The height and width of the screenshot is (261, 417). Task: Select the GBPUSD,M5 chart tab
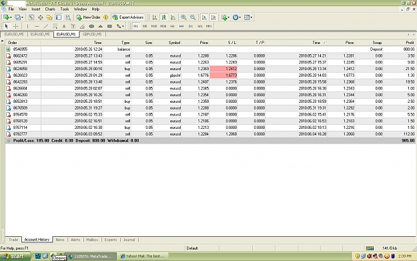pyautogui.click(x=92, y=34)
